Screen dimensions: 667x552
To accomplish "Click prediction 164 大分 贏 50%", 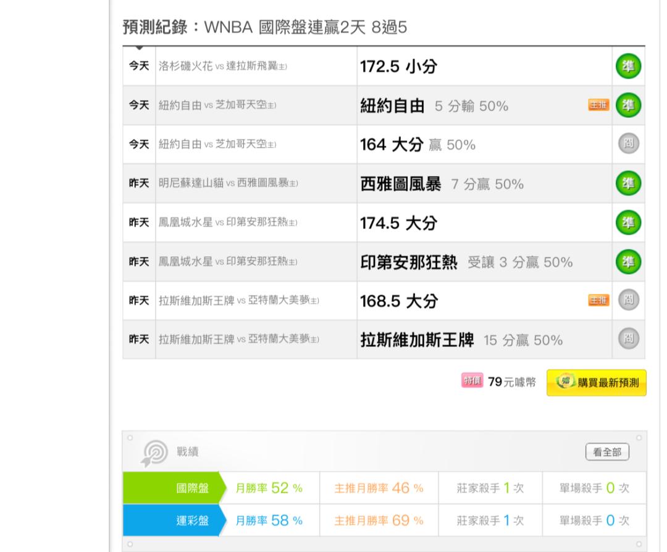I will [417, 145].
